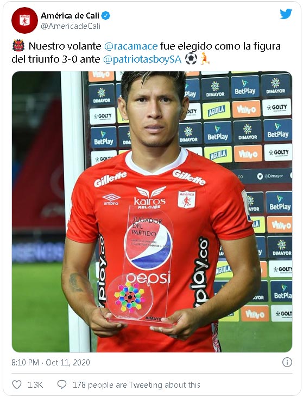Open the 8:10 PM · Oct 11, 2020 timestamp
This screenshot has height=397, width=303.
point(50,362)
